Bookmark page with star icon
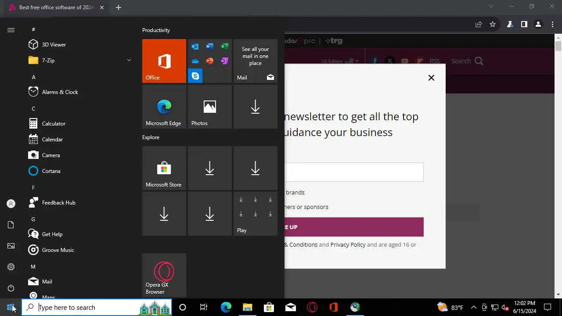Screen dimensions: 562x316 pos(493,24)
